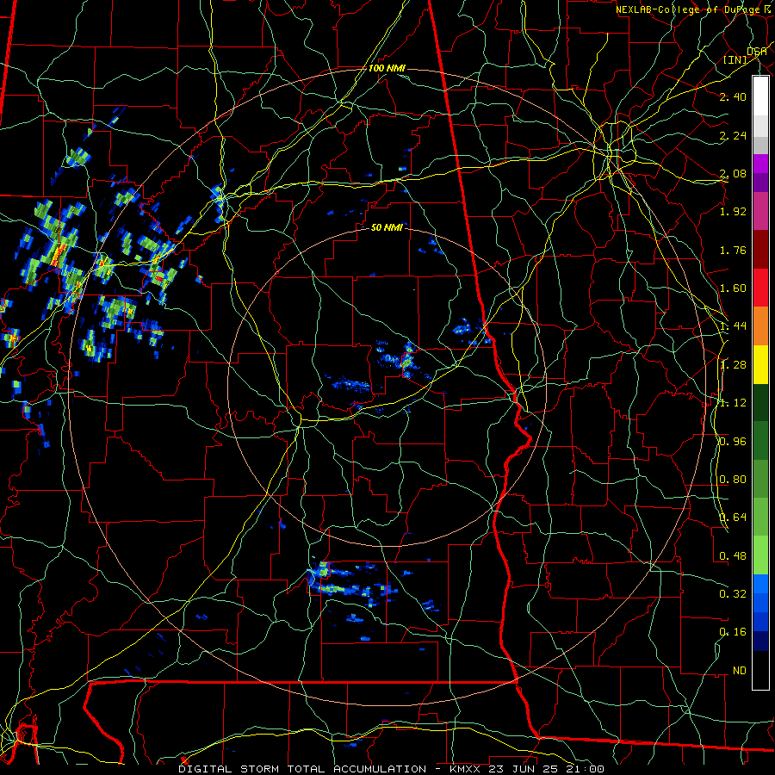Click the 0.80 legend value
The height and width of the screenshot is (775, 775).
tap(733, 480)
